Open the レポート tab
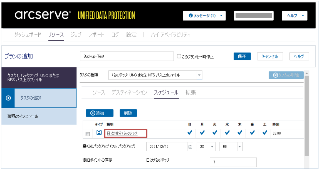Image resolution: width=319 pixels, height=170 pixels. (x=96, y=35)
